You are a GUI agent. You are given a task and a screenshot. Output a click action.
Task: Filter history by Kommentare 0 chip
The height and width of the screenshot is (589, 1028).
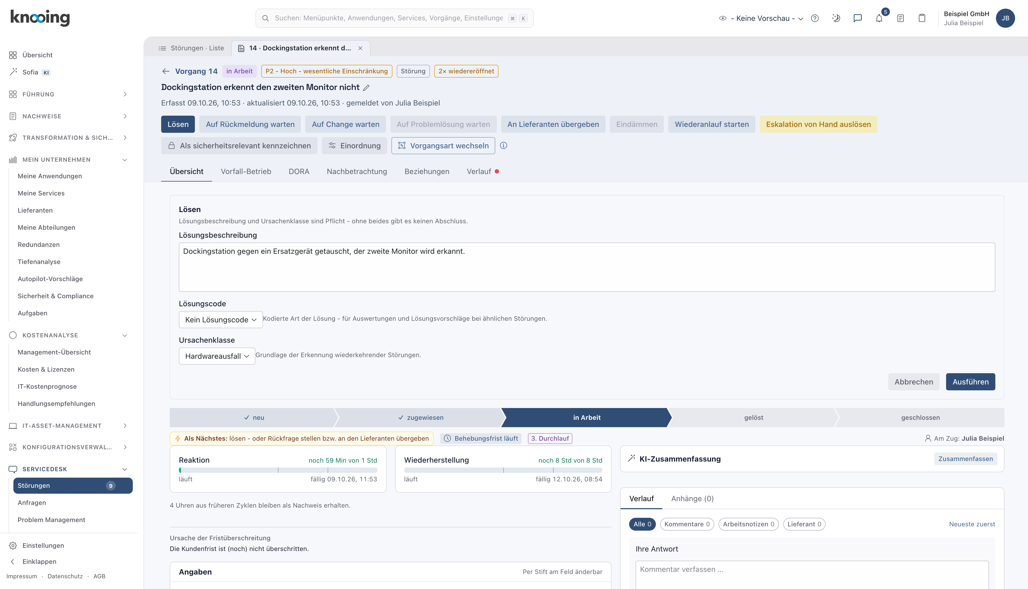click(687, 524)
